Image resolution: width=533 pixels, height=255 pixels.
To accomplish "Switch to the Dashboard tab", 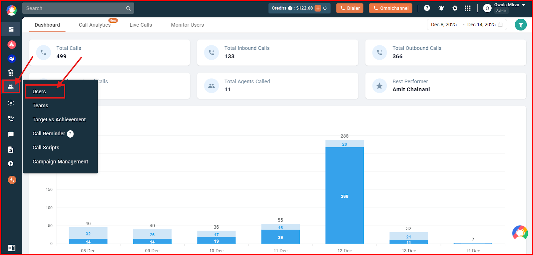I will click(47, 25).
